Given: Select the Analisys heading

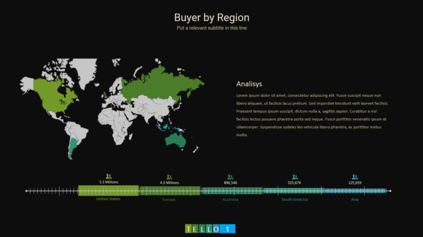Looking at the screenshot, I should click(249, 84).
